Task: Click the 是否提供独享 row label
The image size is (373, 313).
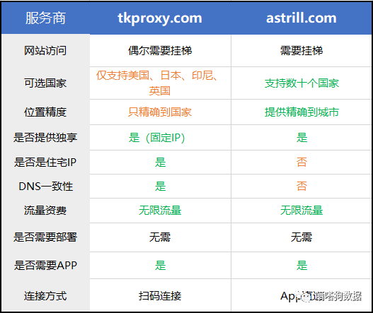Action: tap(45, 138)
